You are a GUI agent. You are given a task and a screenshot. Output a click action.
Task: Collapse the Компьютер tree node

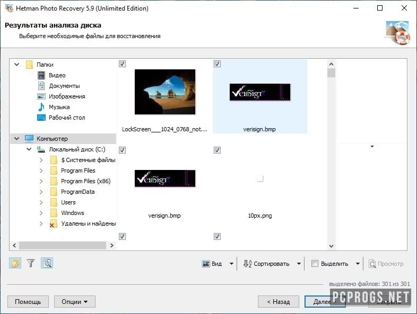[17, 139]
